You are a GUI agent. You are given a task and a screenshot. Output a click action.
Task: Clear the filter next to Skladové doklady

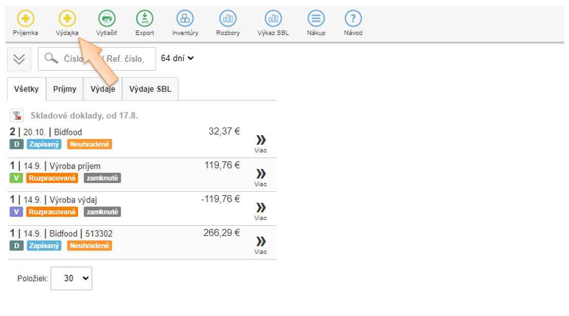pos(17,116)
